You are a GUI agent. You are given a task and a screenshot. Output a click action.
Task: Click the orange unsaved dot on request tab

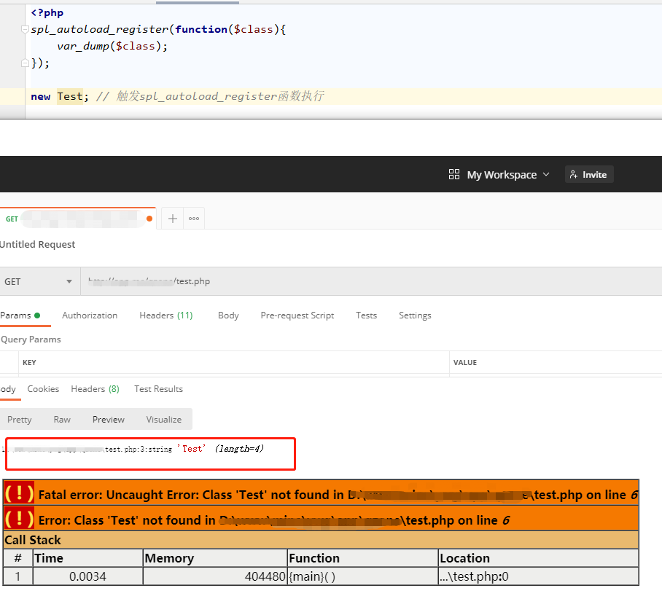point(149,219)
